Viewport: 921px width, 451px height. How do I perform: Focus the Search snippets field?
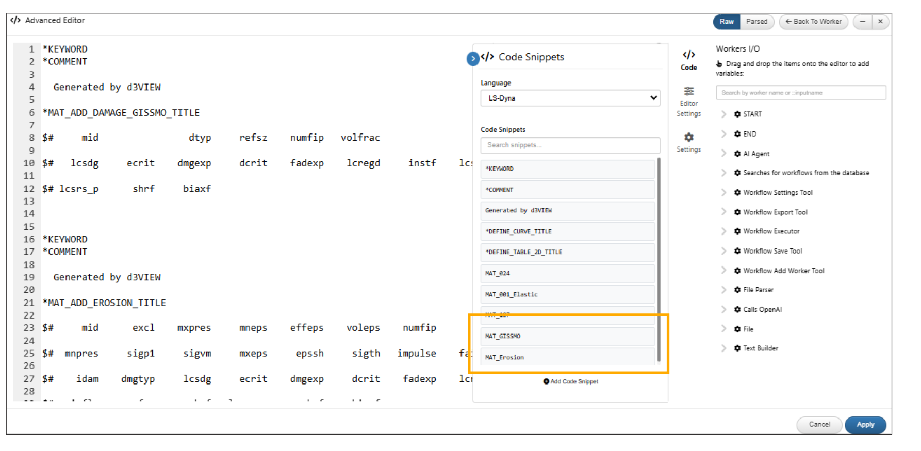(x=570, y=145)
